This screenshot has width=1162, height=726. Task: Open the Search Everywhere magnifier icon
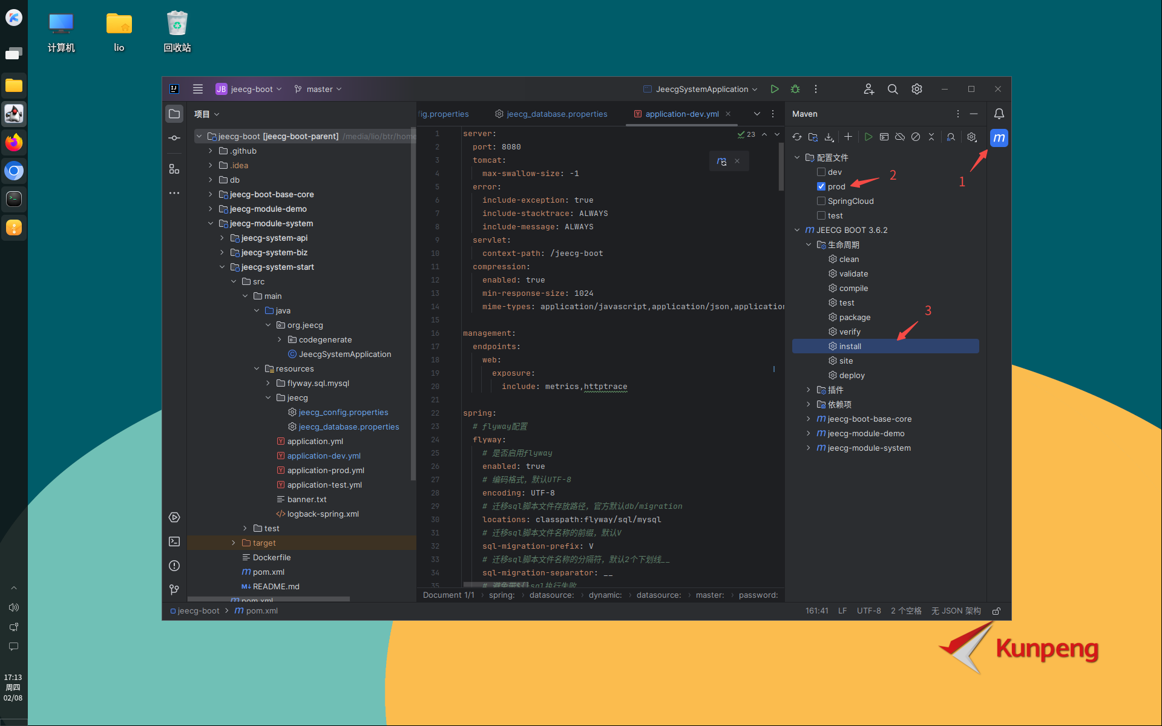(893, 89)
